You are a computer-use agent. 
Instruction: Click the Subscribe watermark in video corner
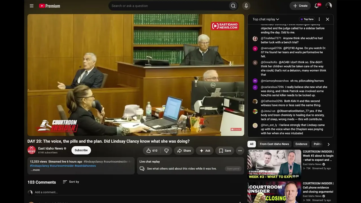(x=236, y=129)
